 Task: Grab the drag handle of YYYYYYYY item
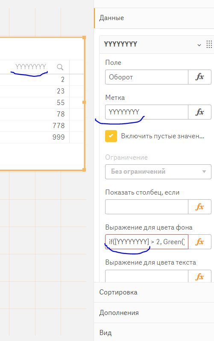pyautogui.click(x=209, y=44)
